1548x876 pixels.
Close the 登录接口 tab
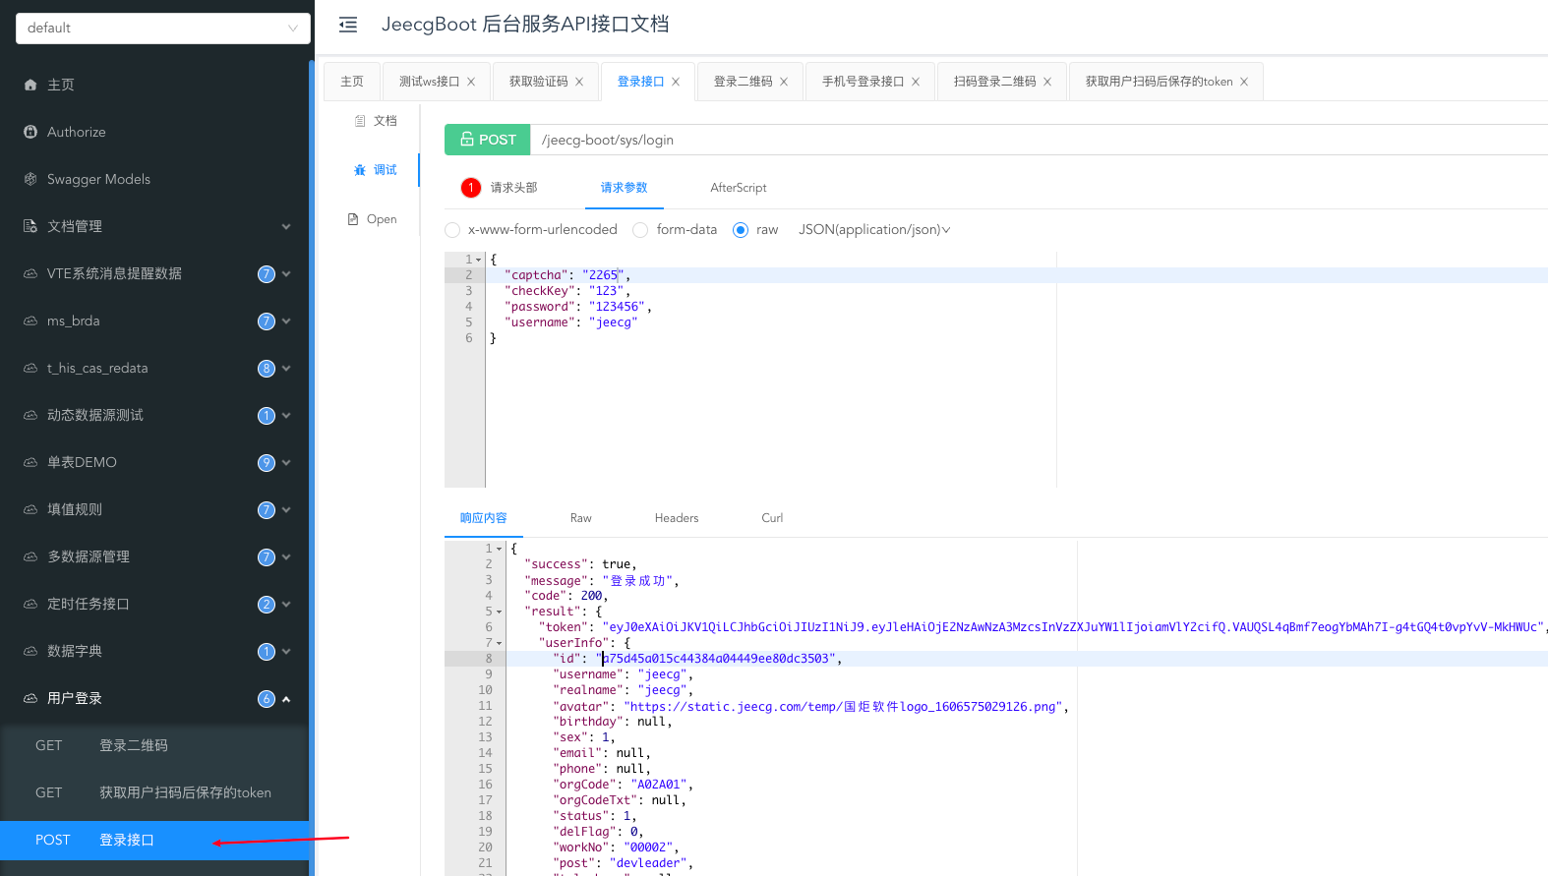tap(676, 82)
